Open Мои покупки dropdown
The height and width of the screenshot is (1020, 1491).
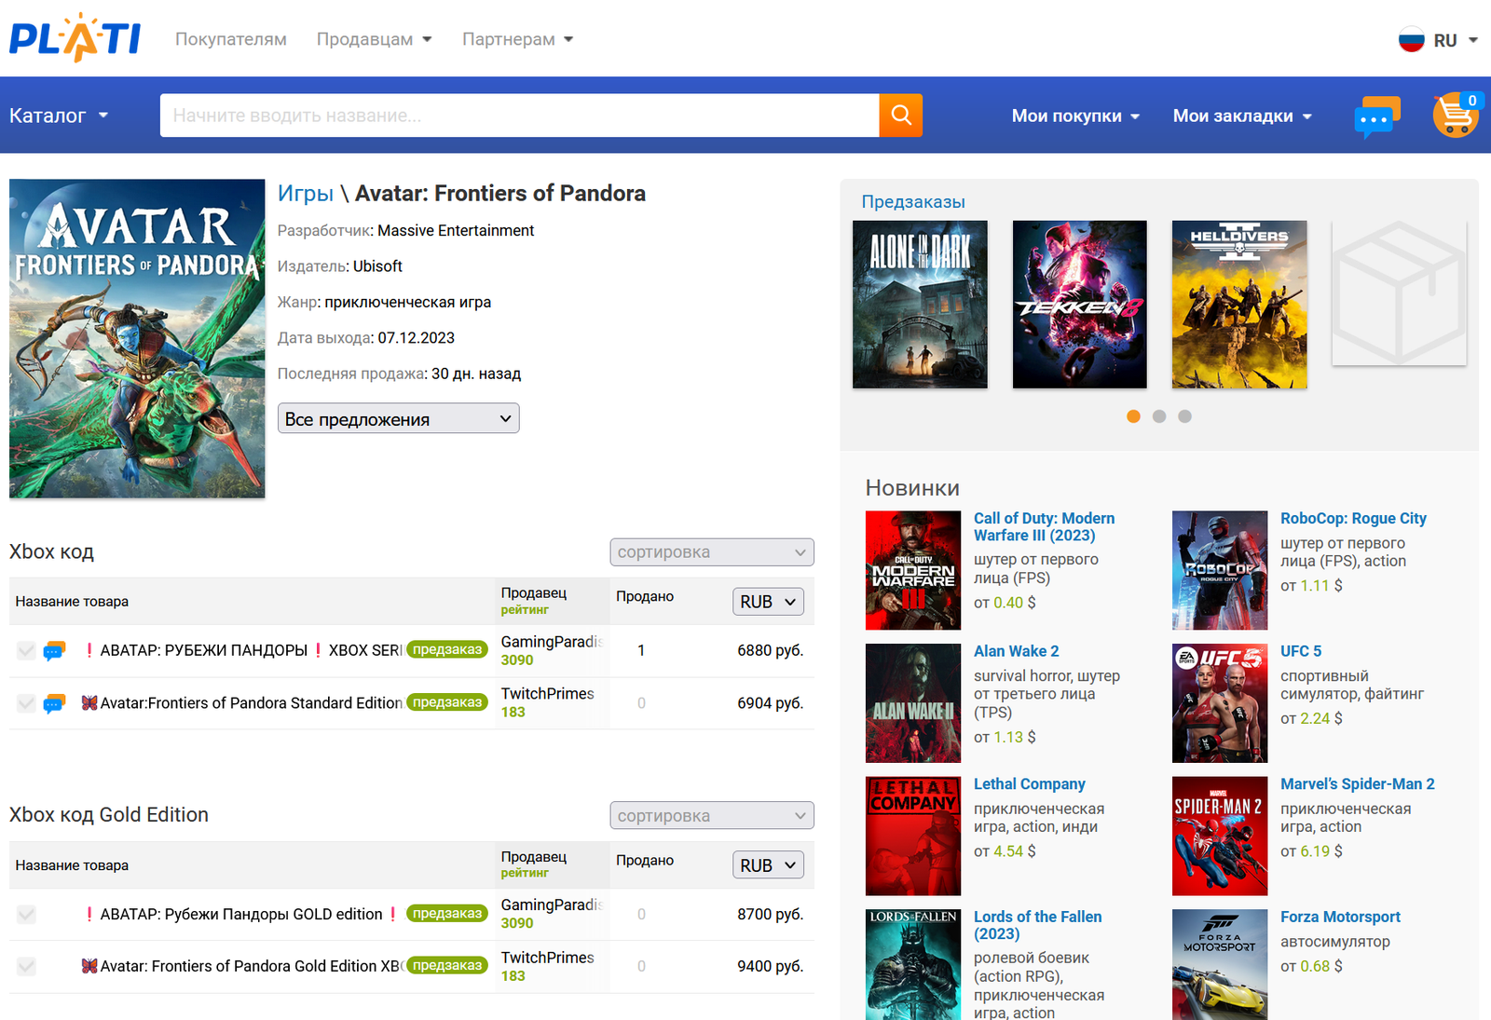click(1075, 116)
